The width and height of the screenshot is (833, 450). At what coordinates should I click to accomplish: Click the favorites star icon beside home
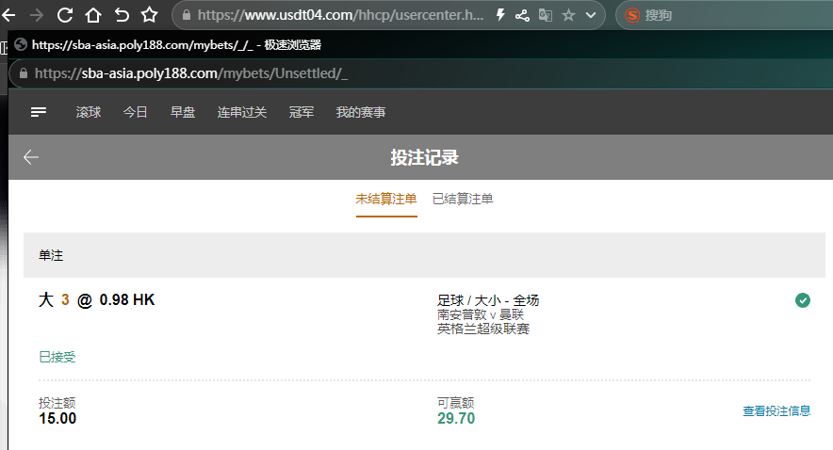tap(149, 15)
